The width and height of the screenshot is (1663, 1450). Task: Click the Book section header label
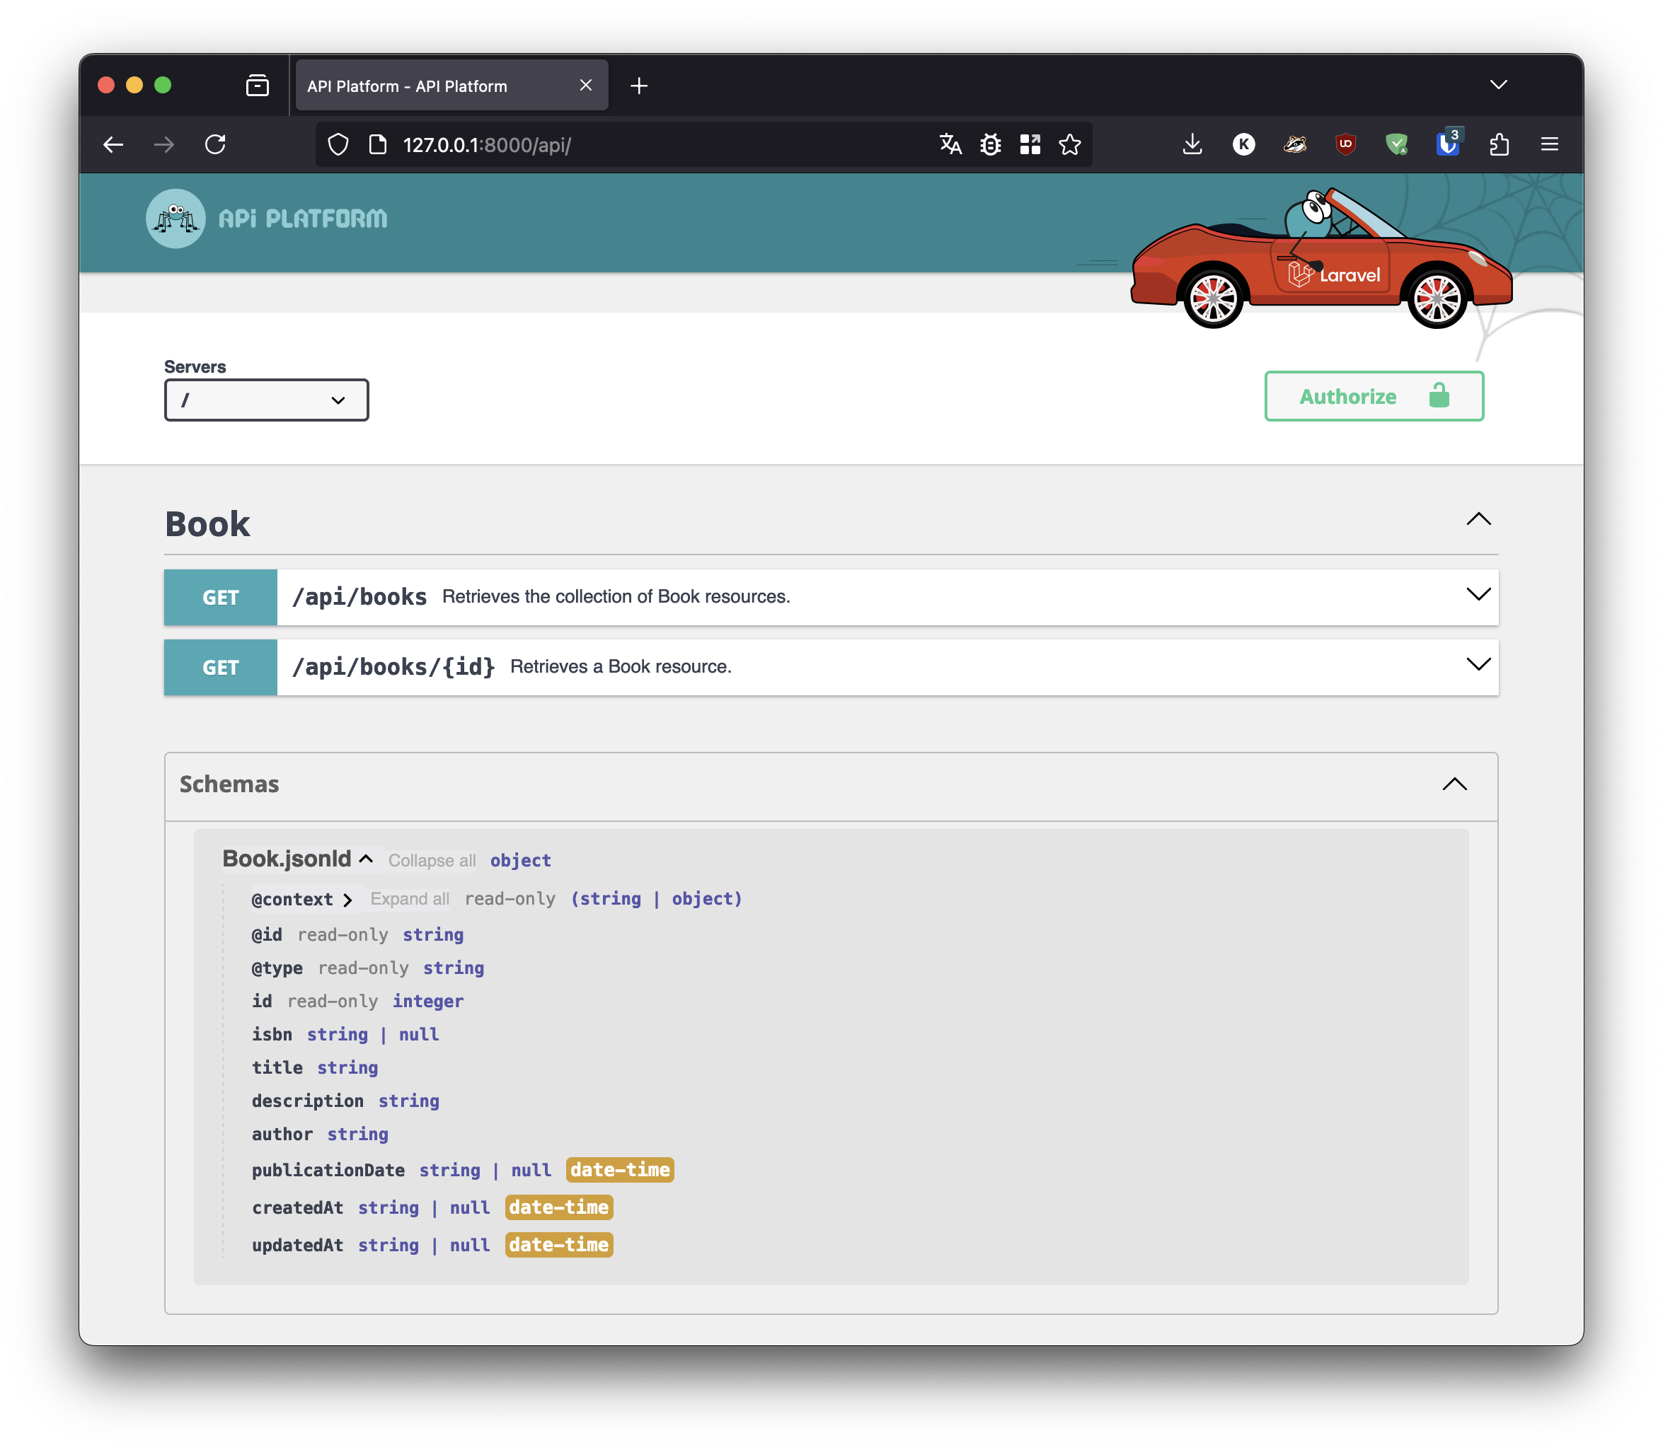[x=208, y=521]
